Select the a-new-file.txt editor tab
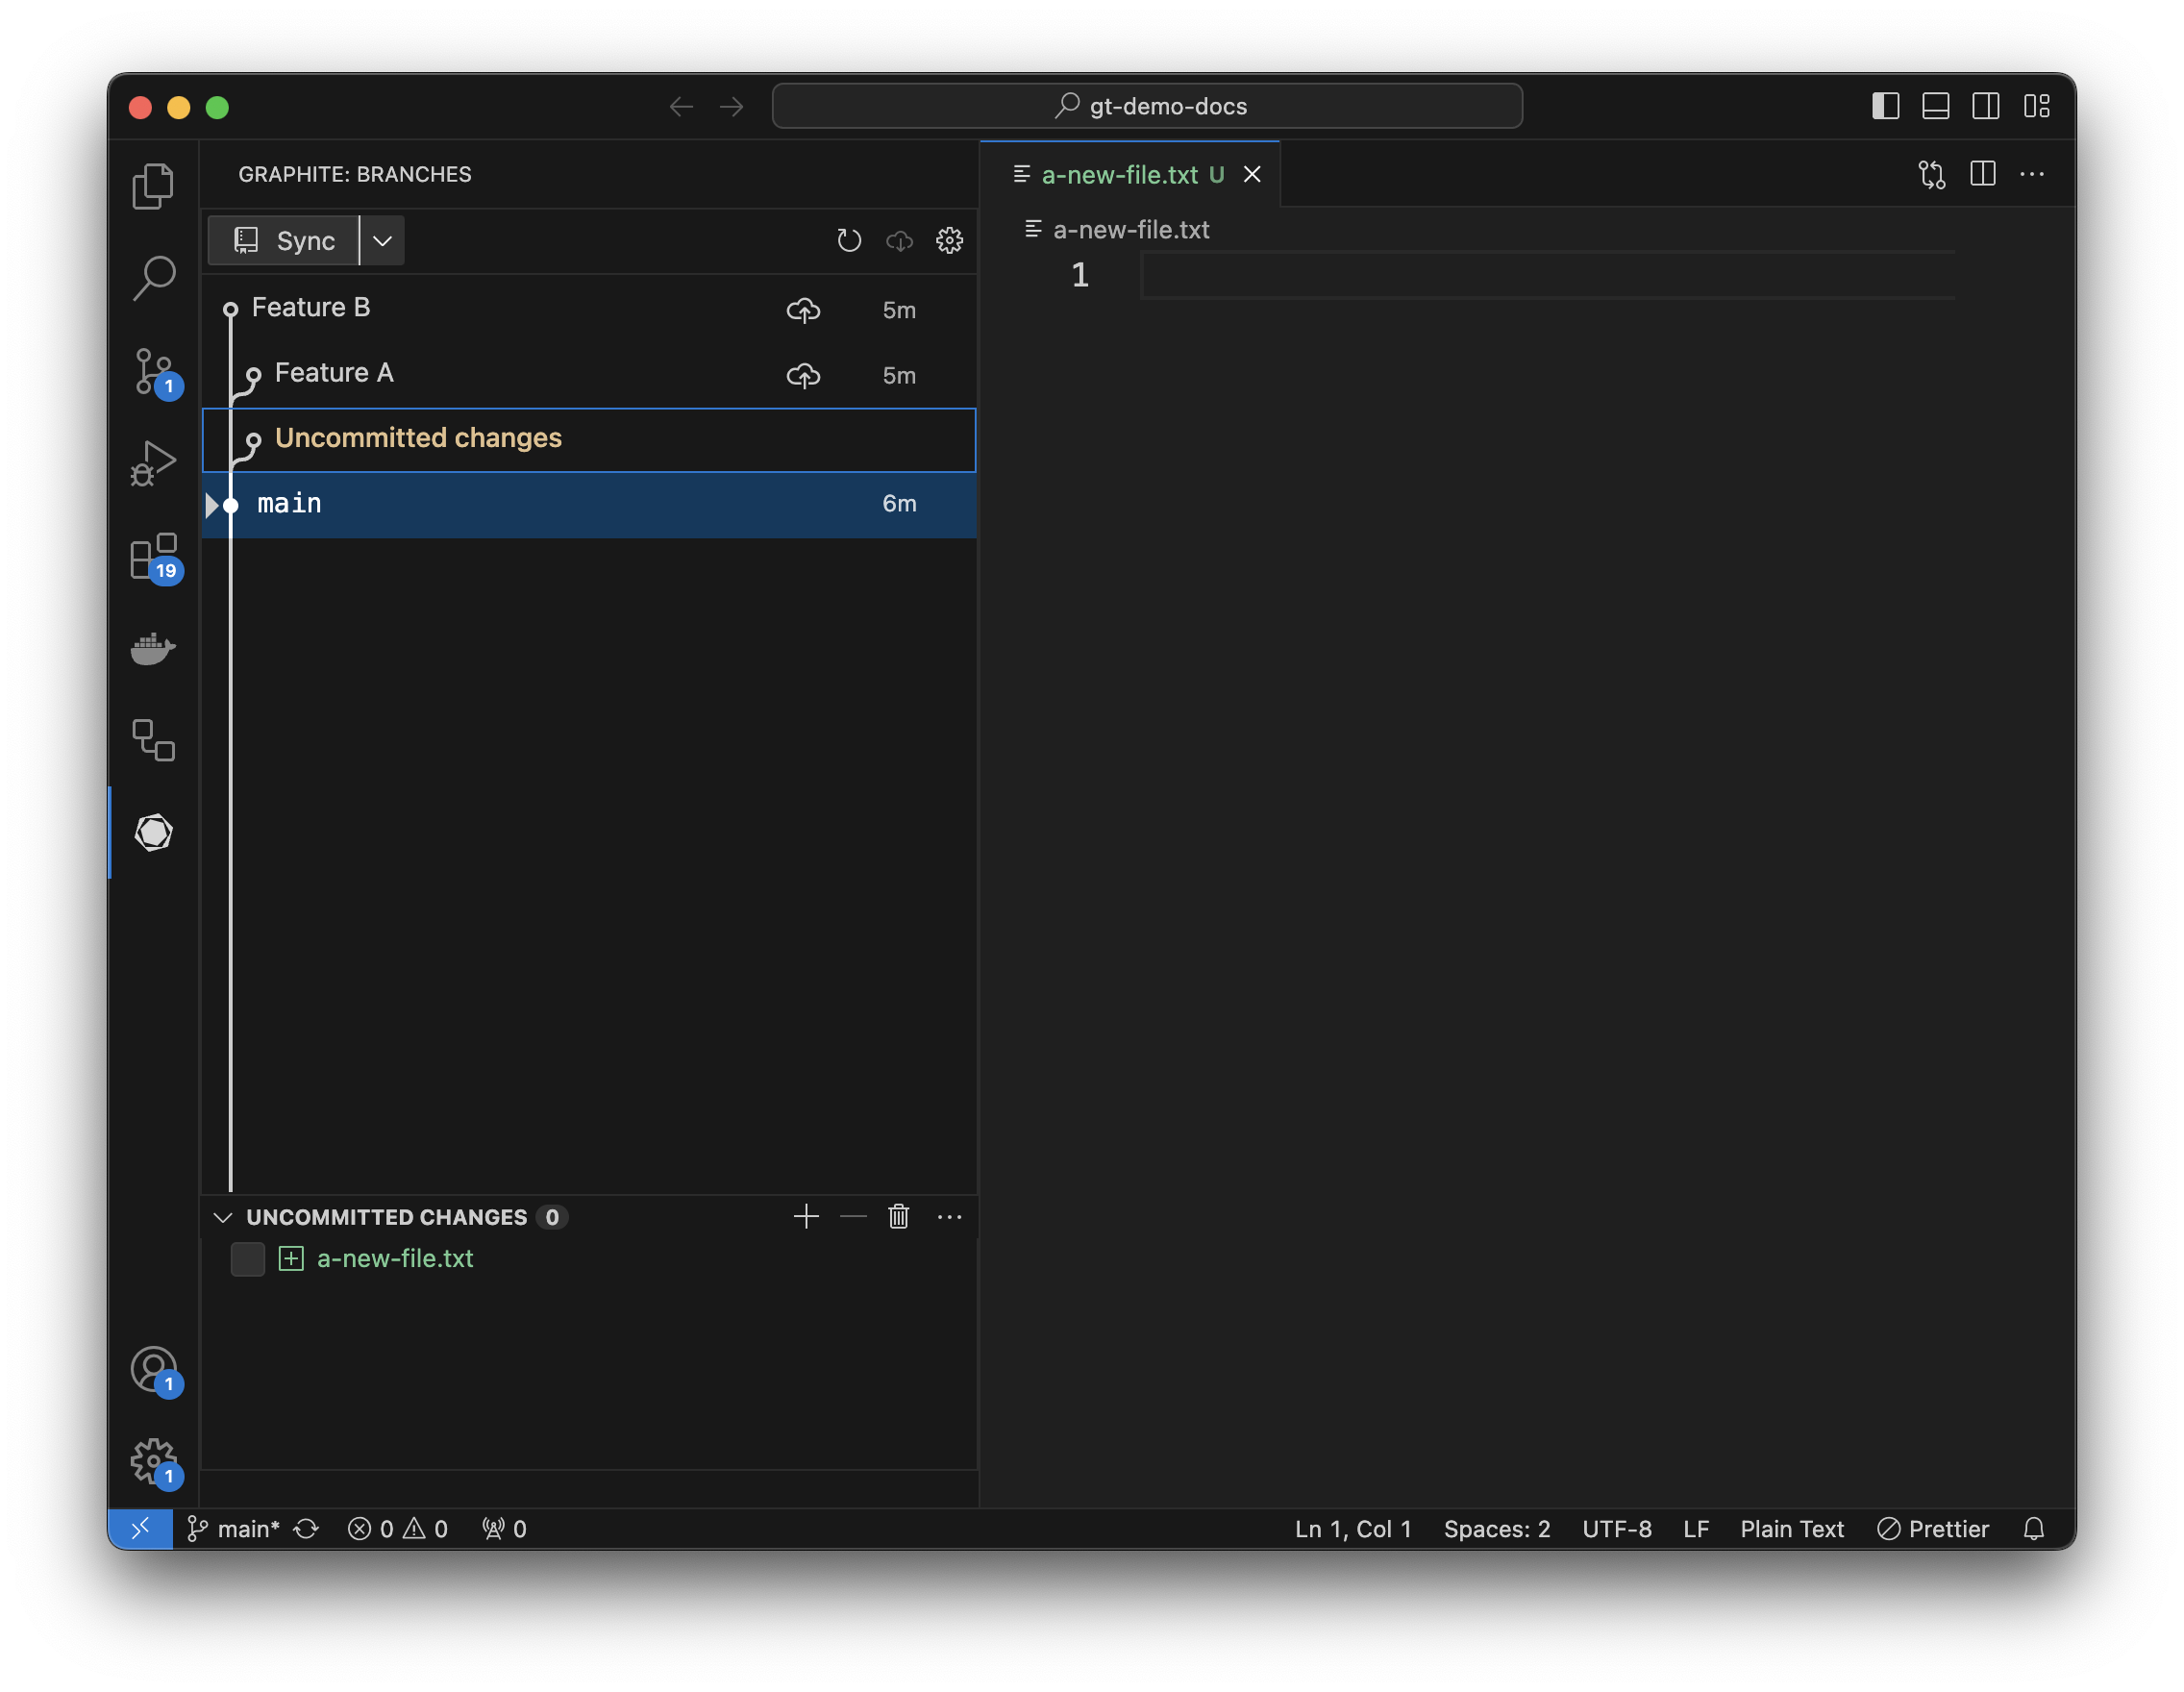The image size is (2184, 1692). [x=1118, y=175]
